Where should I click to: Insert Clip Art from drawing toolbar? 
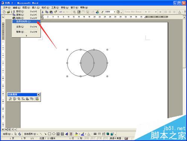coord(71,134)
